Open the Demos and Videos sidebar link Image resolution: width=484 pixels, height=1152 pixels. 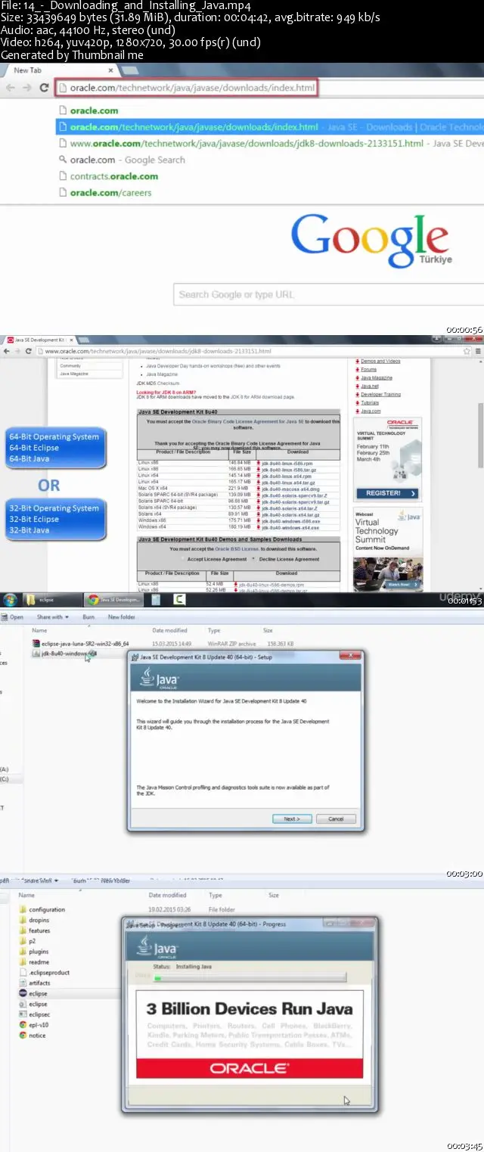tap(380, 362)
